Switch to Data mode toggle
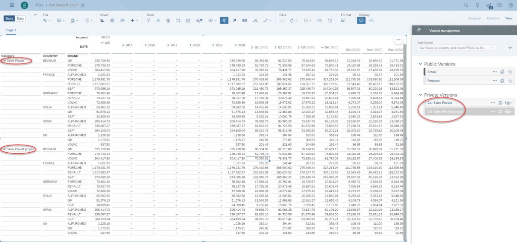Screen dimensions: 517x244 click(20, 19)
